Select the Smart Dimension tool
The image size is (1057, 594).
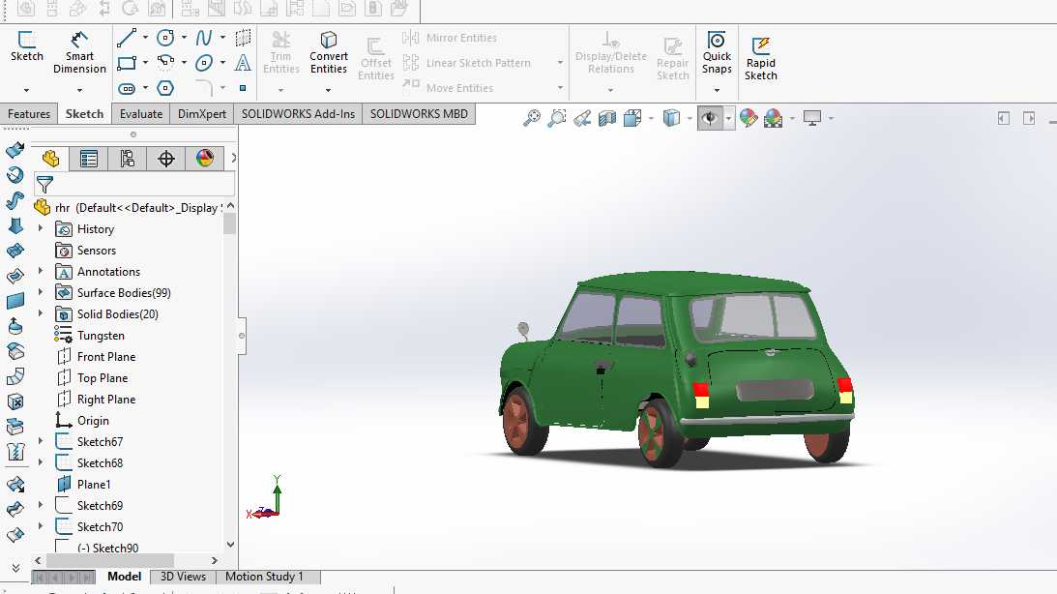pyautogui.click(x=79, y=52)
